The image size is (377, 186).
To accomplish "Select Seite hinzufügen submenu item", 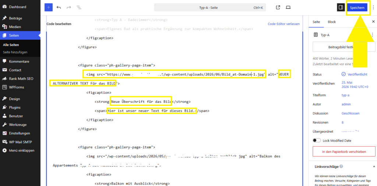I will pyautogui.click(x=15, y=52).
